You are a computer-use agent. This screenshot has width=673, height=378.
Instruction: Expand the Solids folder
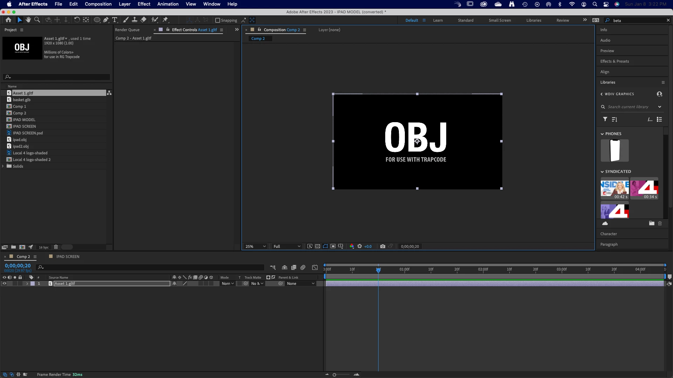pyautogui.click(x=3, y=166)
